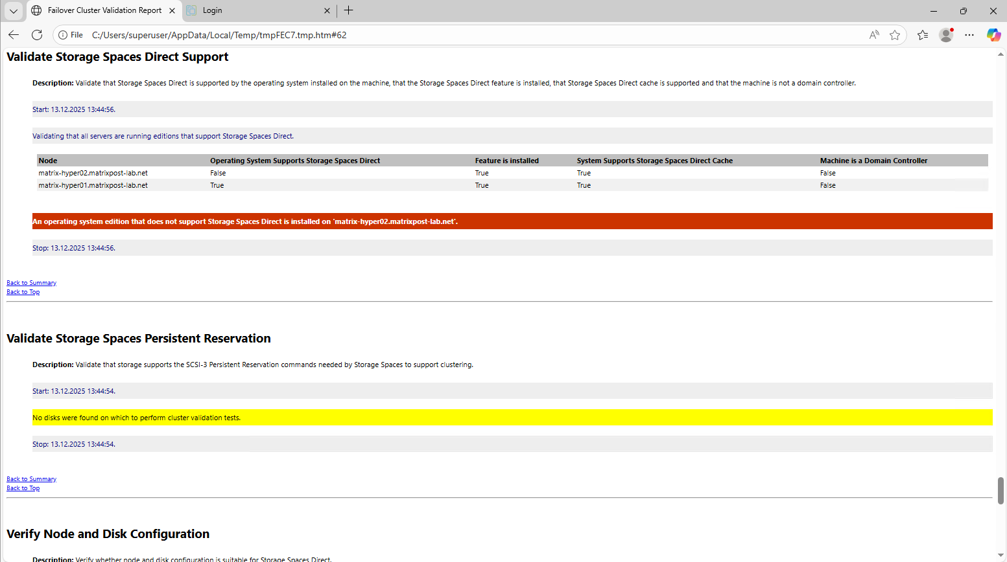This screenshot has height=562, width=1007.
Task: Select Start: 13.12.2025 13:44:54 line
Action: 512,391
